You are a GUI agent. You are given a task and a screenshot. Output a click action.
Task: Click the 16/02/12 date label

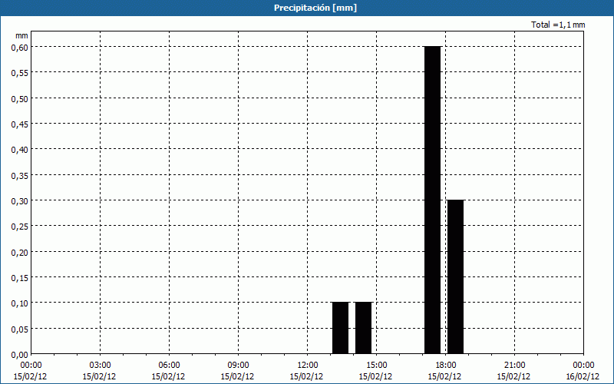click(x=583, y=376)
